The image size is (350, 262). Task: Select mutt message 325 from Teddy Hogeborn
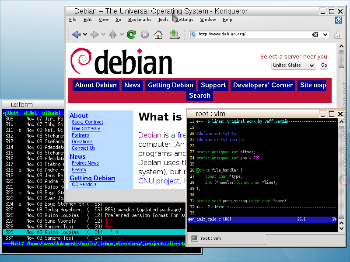(x=94, y=210)
